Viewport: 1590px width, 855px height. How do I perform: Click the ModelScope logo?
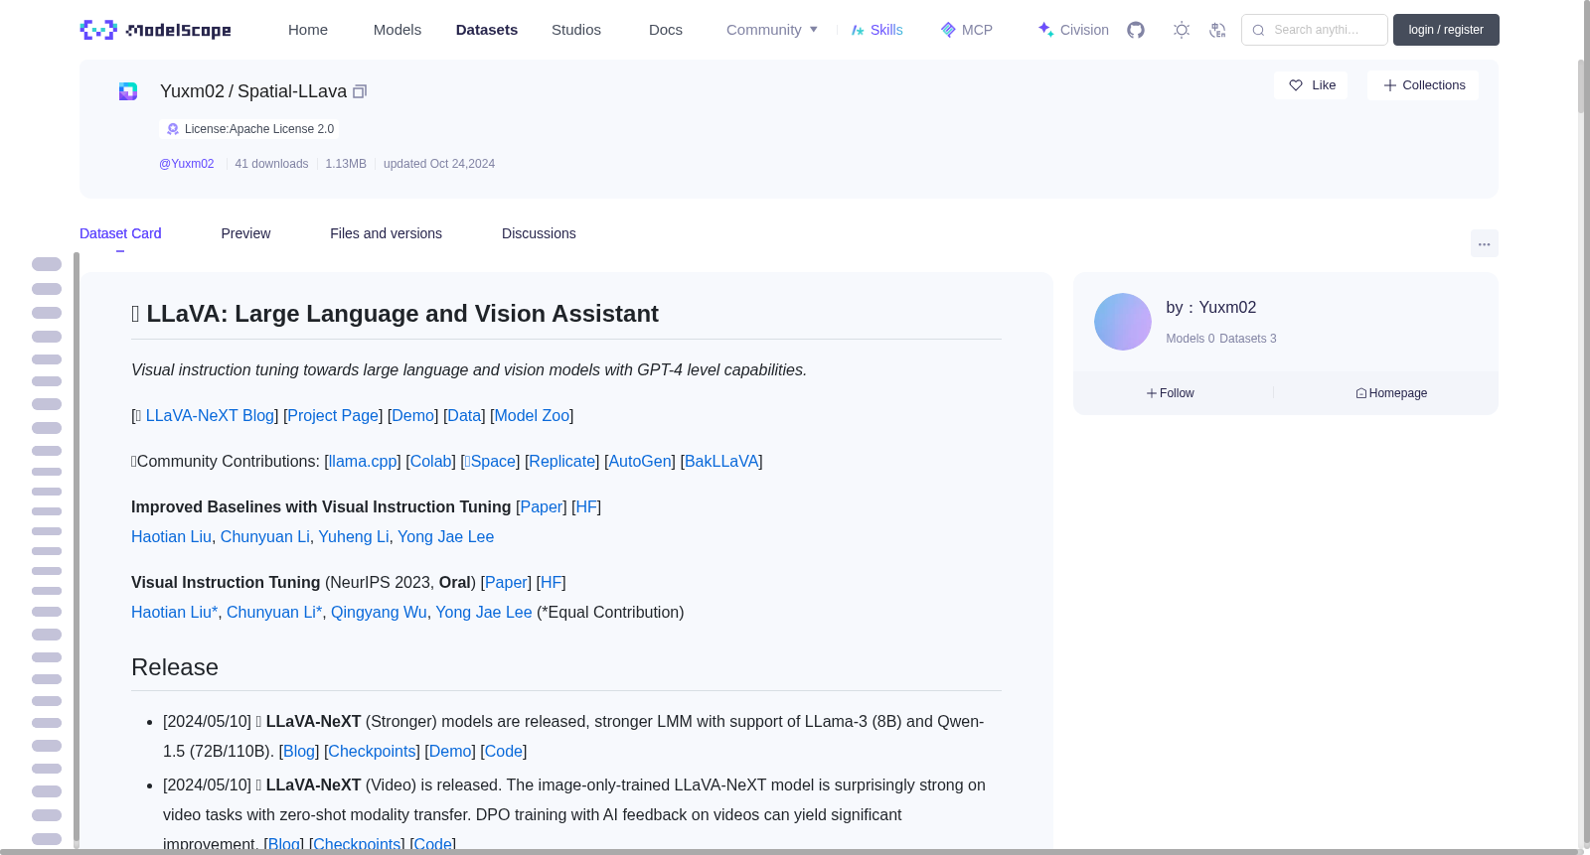(155, 30)
